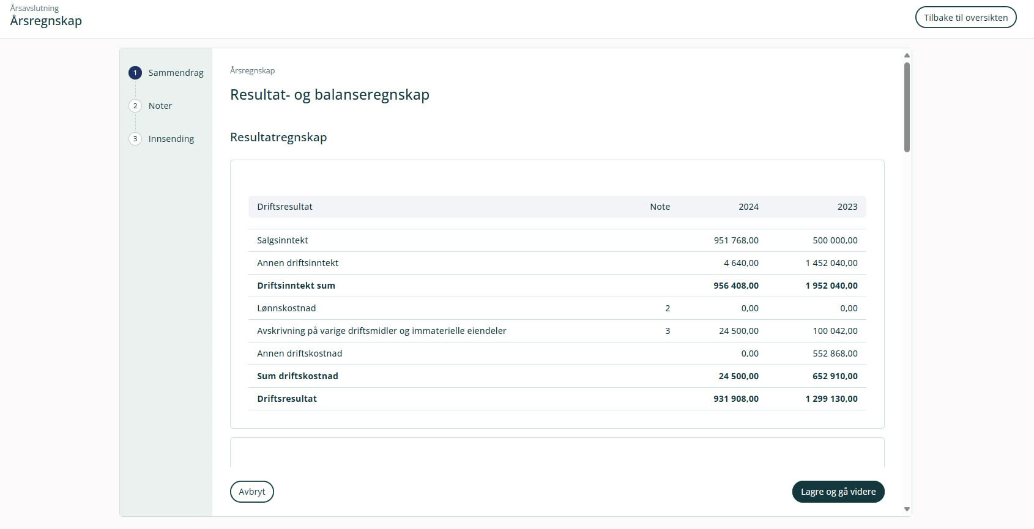
Task: Click Lagre og gå videre
Action: [838, 492]
